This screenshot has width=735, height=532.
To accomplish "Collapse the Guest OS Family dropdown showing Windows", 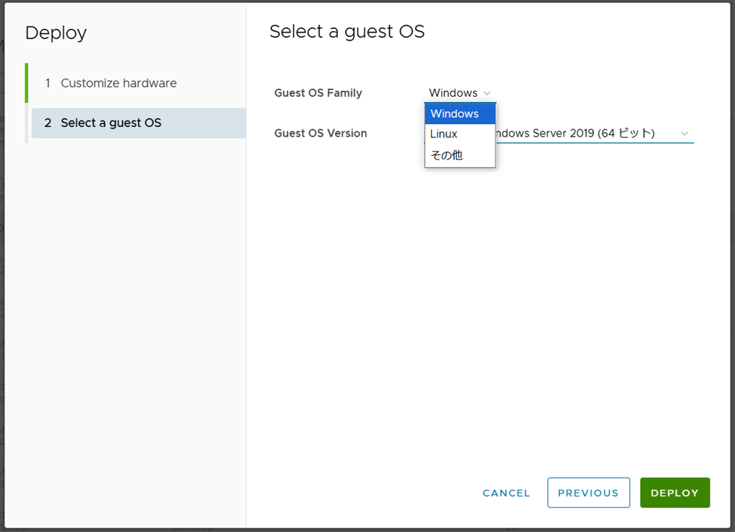I will click(x=453, y=93).
